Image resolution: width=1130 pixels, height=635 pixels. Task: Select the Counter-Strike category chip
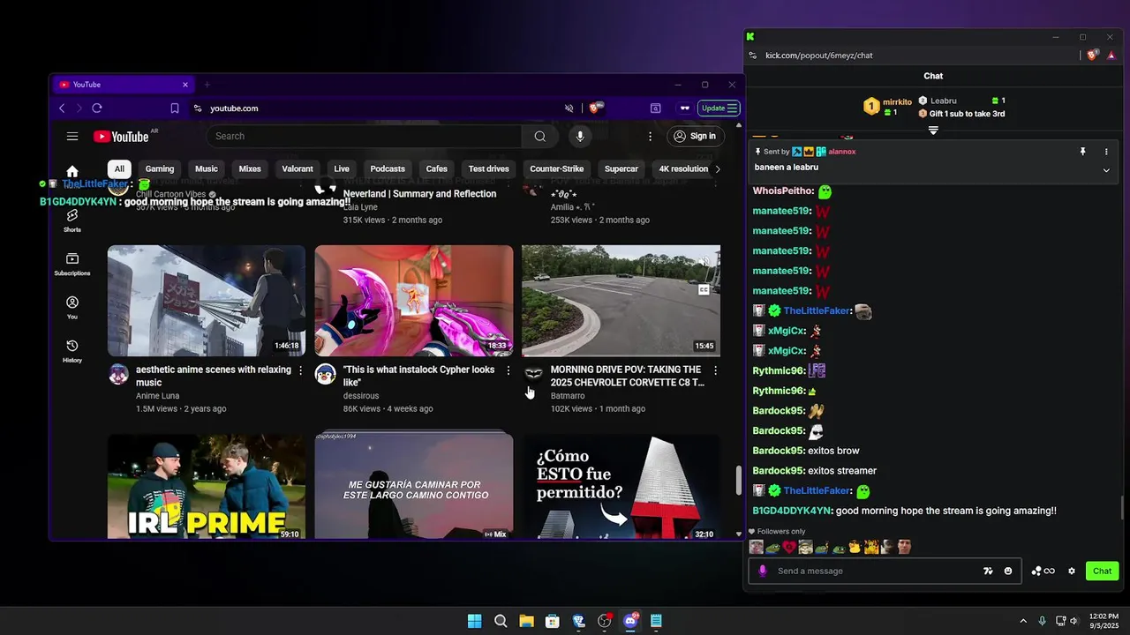click(557, 168)
